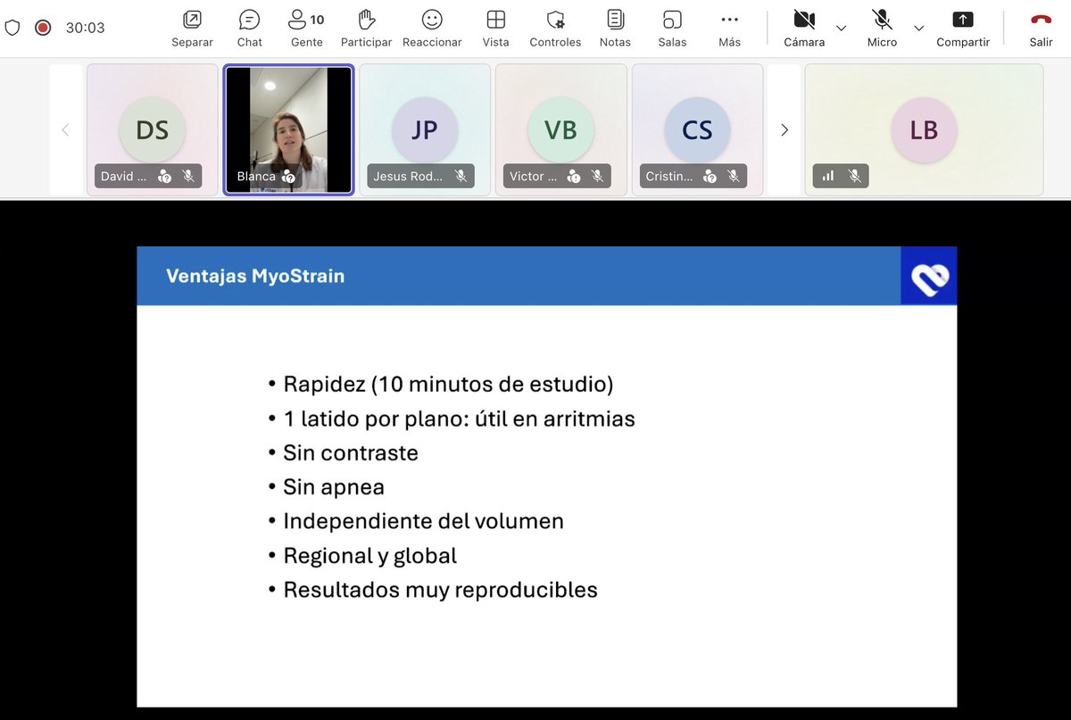Show next participants with right chevron
The image size is (1071, 720).
coord(785,130)
